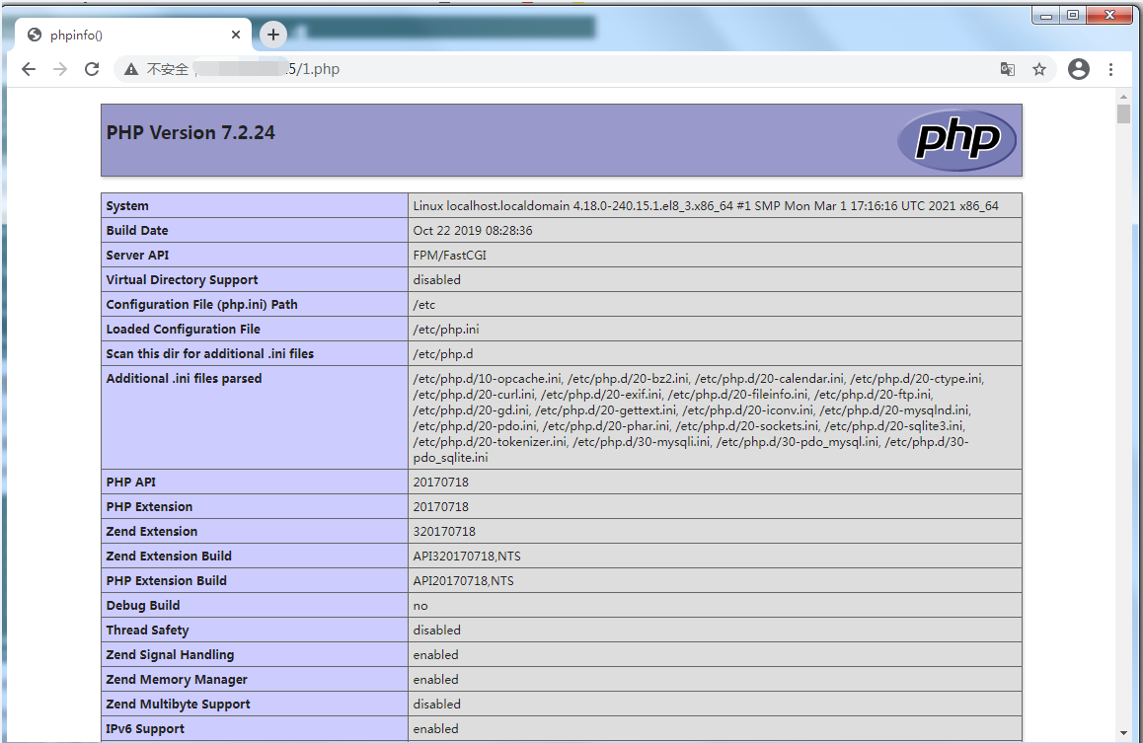This screenshot has height=743, width=1143.
Task: Go back to the previous page
Action: (29, 69)
